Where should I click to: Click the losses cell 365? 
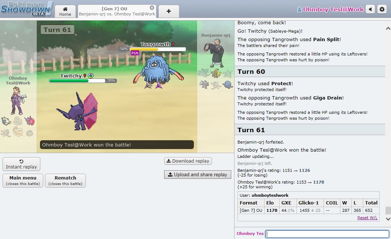357,210
